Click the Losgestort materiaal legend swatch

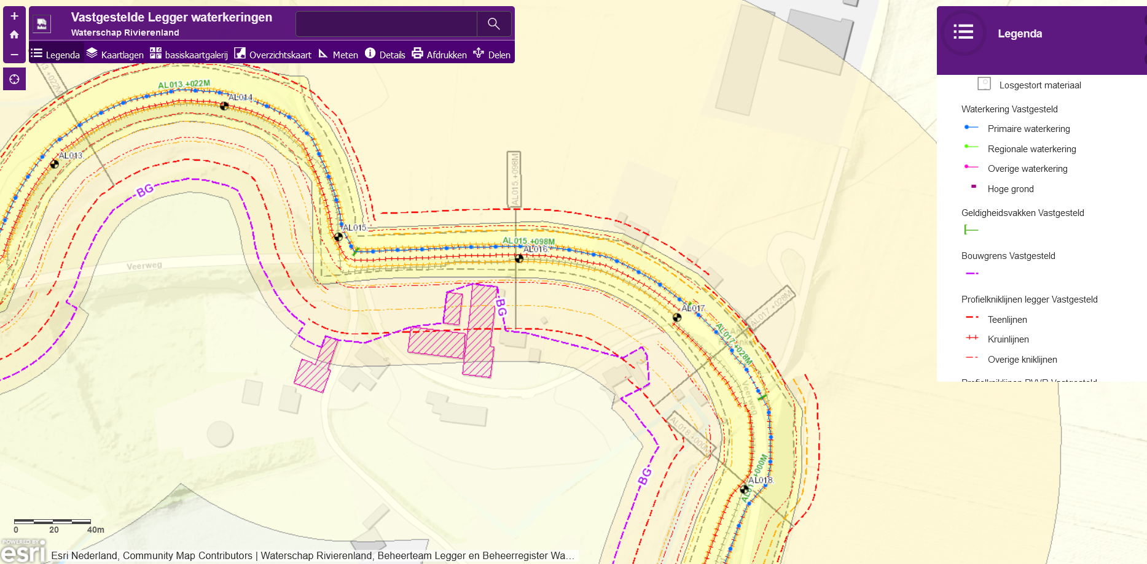[984, 83]
